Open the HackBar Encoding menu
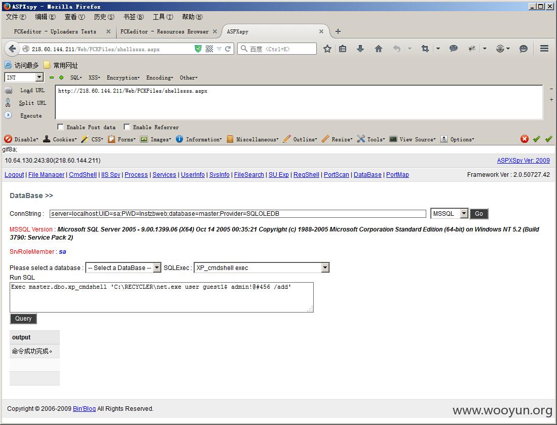The image size is (557, 425). [160, 78]
